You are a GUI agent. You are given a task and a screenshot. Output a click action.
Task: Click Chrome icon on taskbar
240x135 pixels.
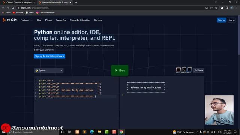tap(121, 132)
